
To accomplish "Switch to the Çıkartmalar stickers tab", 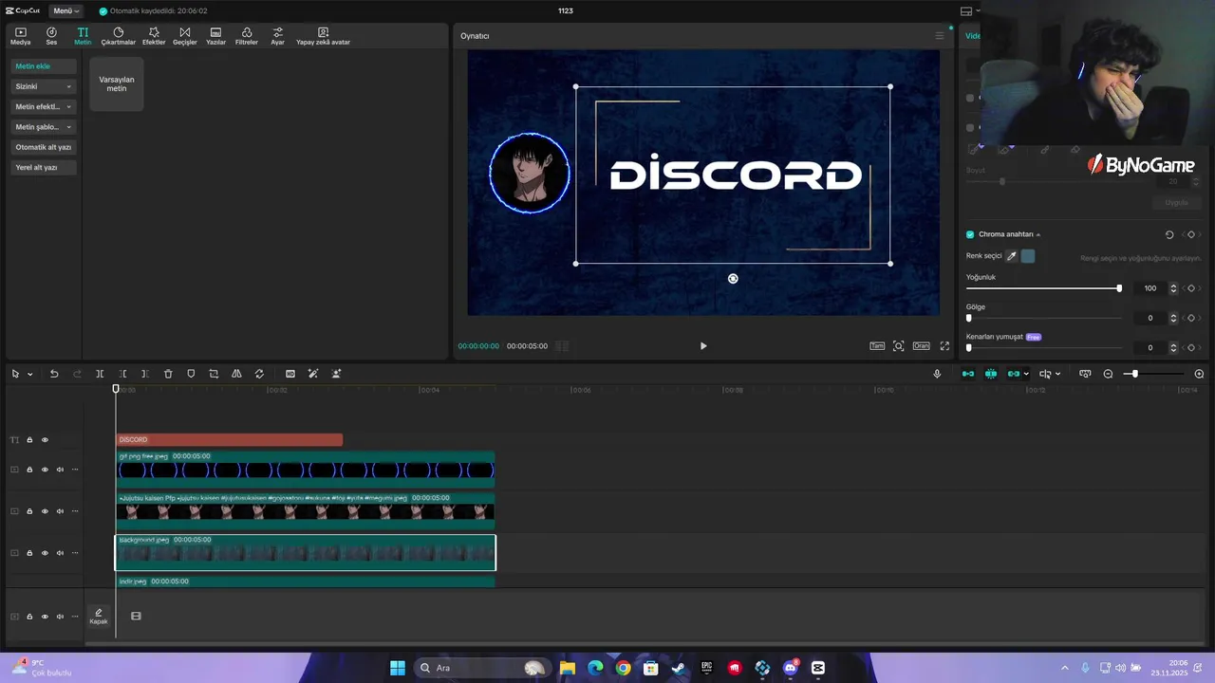I will [119, 36].
